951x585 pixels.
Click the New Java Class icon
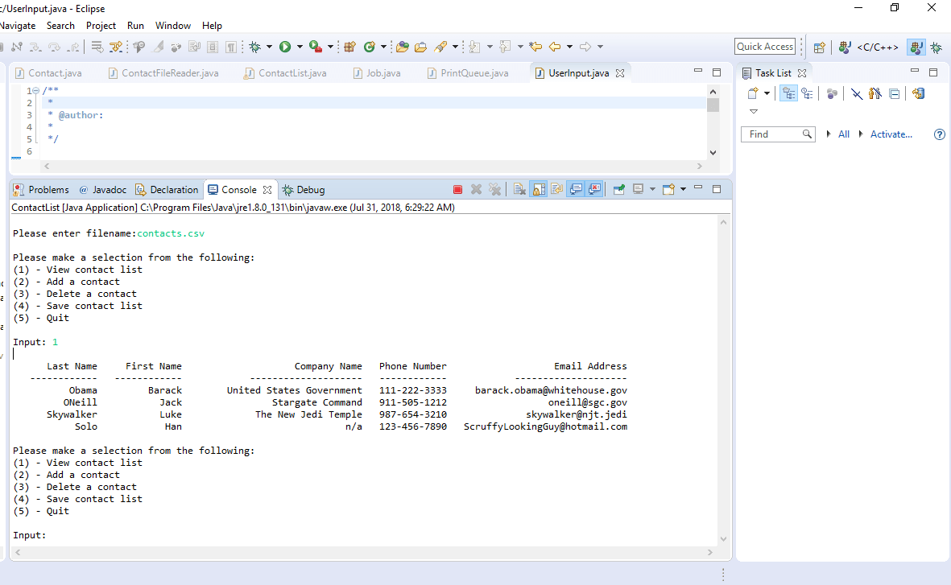(x=370, y=47)
